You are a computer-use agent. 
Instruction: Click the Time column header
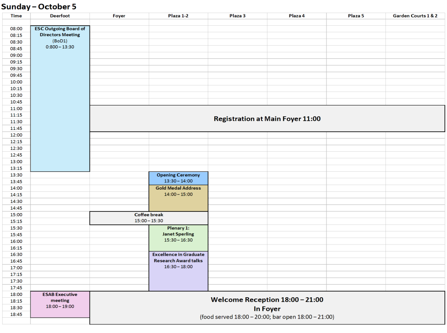16,16
